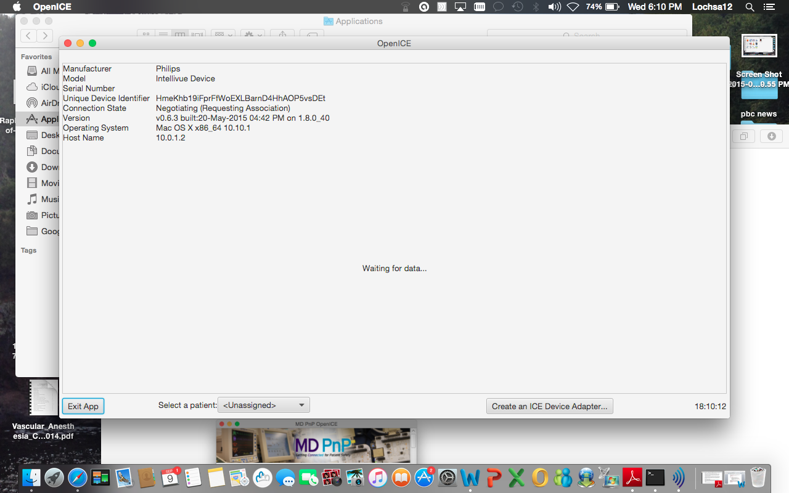Open the Trash in the Dock
789x493 pixels.
pos(758,477)
